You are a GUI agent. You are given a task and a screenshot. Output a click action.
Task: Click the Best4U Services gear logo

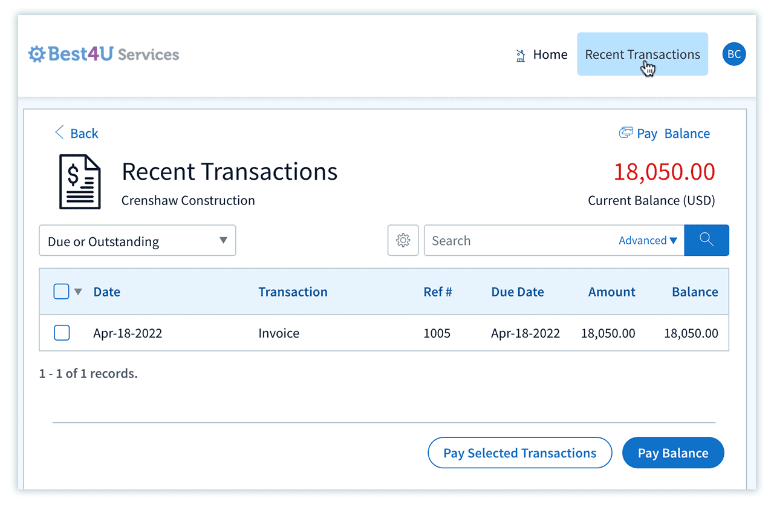coord(37,54)
